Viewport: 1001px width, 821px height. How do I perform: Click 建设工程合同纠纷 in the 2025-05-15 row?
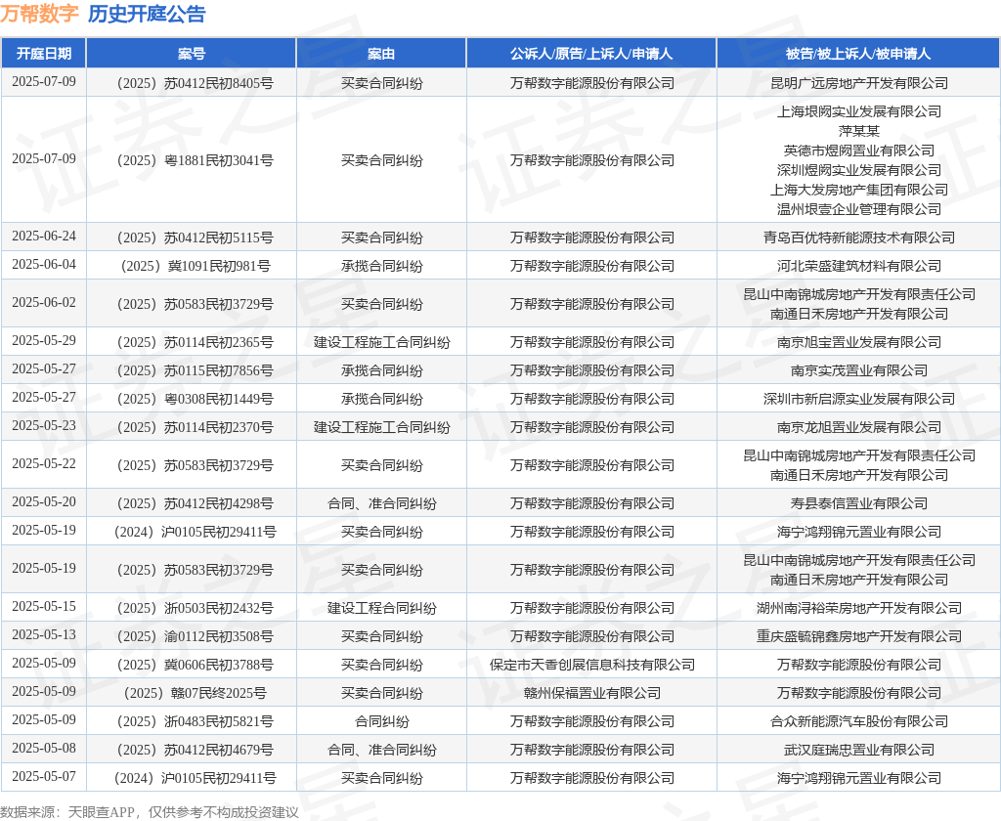pyautogui.click(x=382, y=608)
